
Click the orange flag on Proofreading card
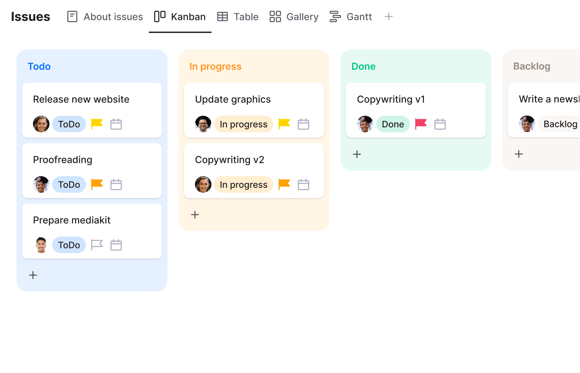coord(97,184)
